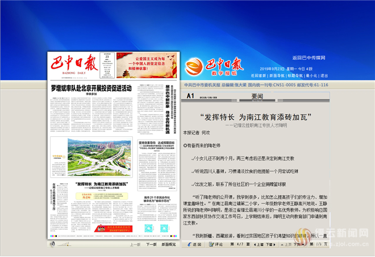Viewport: 375px width, 257px height.
Task: Click the 巴中日报 masthead on the page
Action: pyautogui.click(x=74, y=64)
